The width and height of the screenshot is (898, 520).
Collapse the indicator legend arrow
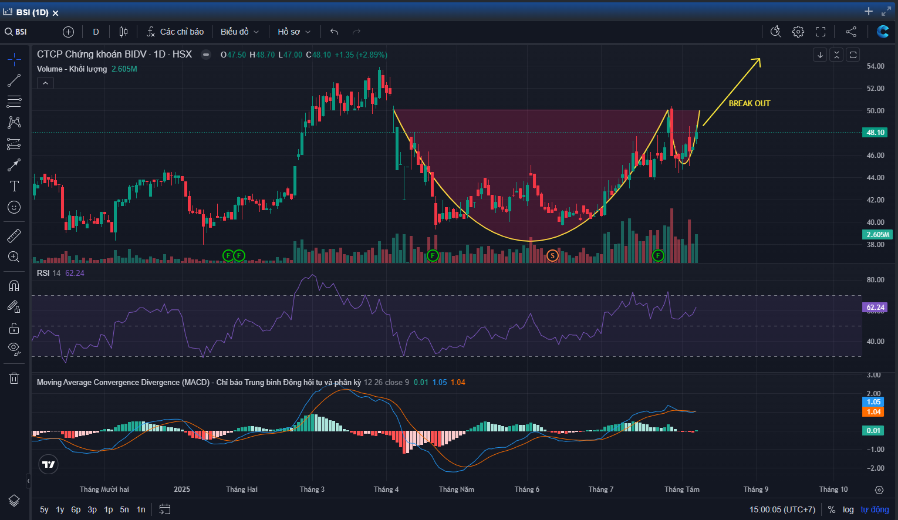[x=45, y=83]
